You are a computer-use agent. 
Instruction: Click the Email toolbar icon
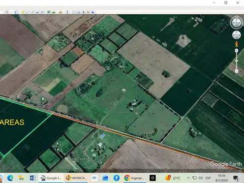point(74,12)
